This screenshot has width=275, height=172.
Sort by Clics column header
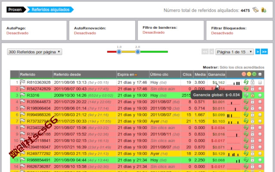tap(187, 74)
